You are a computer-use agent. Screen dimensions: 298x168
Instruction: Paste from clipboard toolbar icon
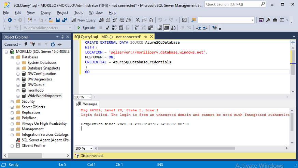151,20
